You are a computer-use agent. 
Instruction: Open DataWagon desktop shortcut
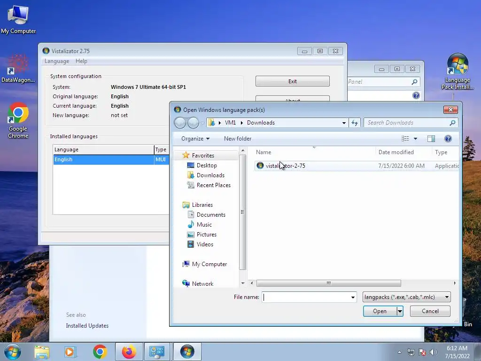(18, 68)
